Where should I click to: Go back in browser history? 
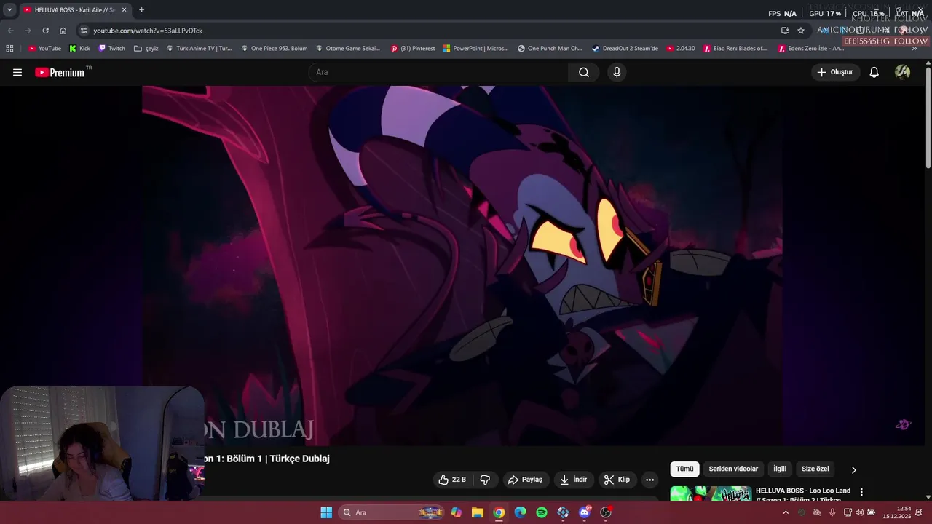[x=10, y=31]
